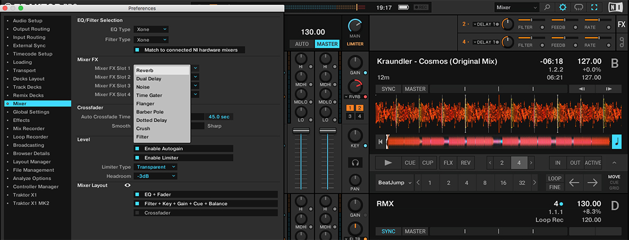629x240 pixels.
Task: Toggle Enable Autogain checkbox
Action: click(137, 148)
